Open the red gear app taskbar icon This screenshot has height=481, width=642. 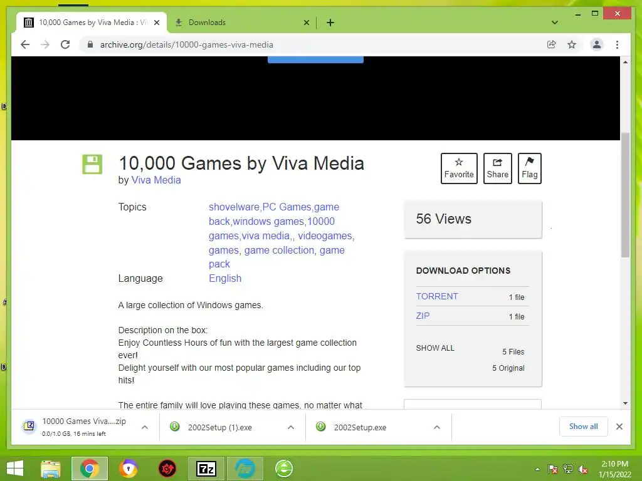click(167, 468)
